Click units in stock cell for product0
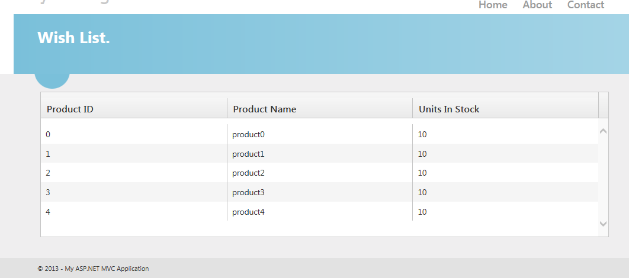Viewport: 629px width, 278px height. pos(422,134)
